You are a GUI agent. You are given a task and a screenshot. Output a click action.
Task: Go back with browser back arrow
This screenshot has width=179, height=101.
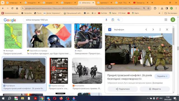(x=3, y=8)
